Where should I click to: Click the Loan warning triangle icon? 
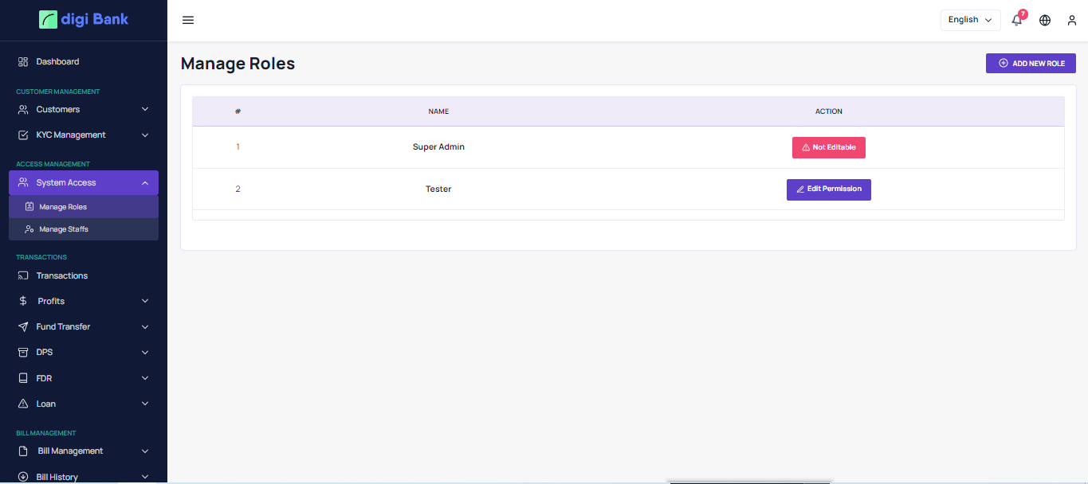coord(23,404)
